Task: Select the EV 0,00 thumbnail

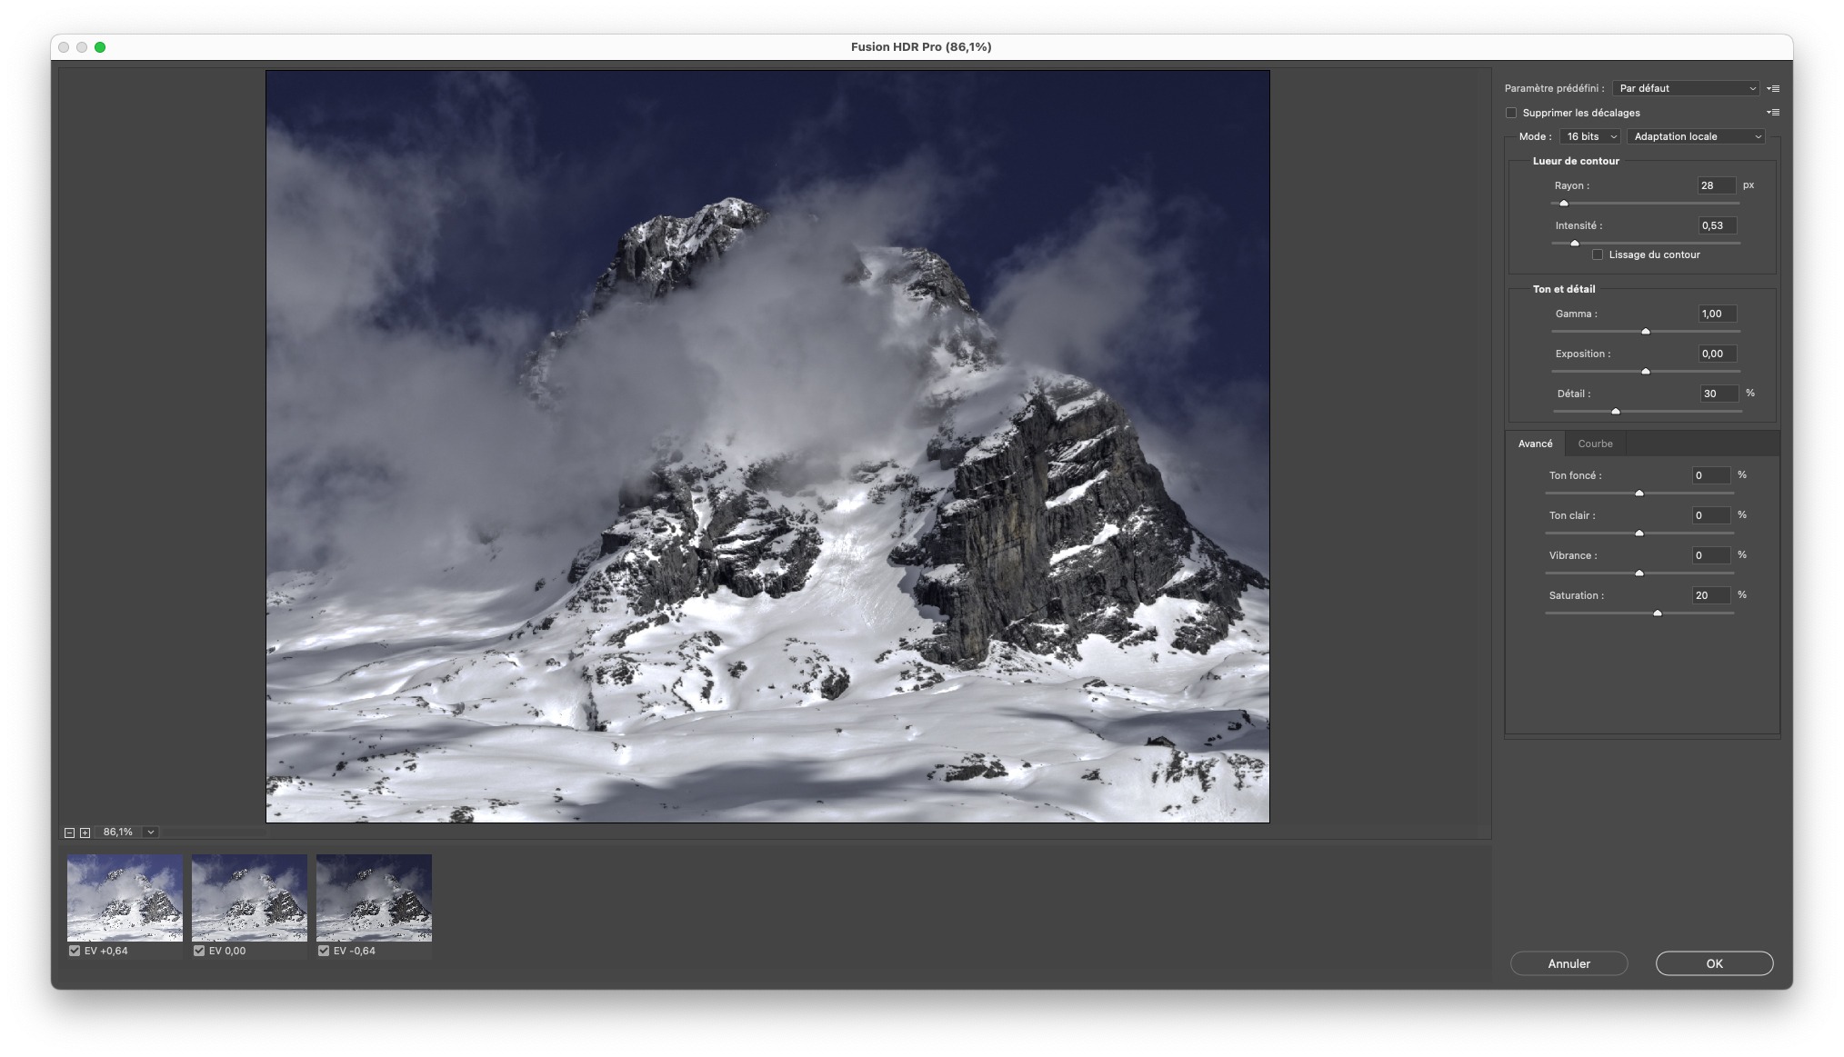Action: coord(249,898)
